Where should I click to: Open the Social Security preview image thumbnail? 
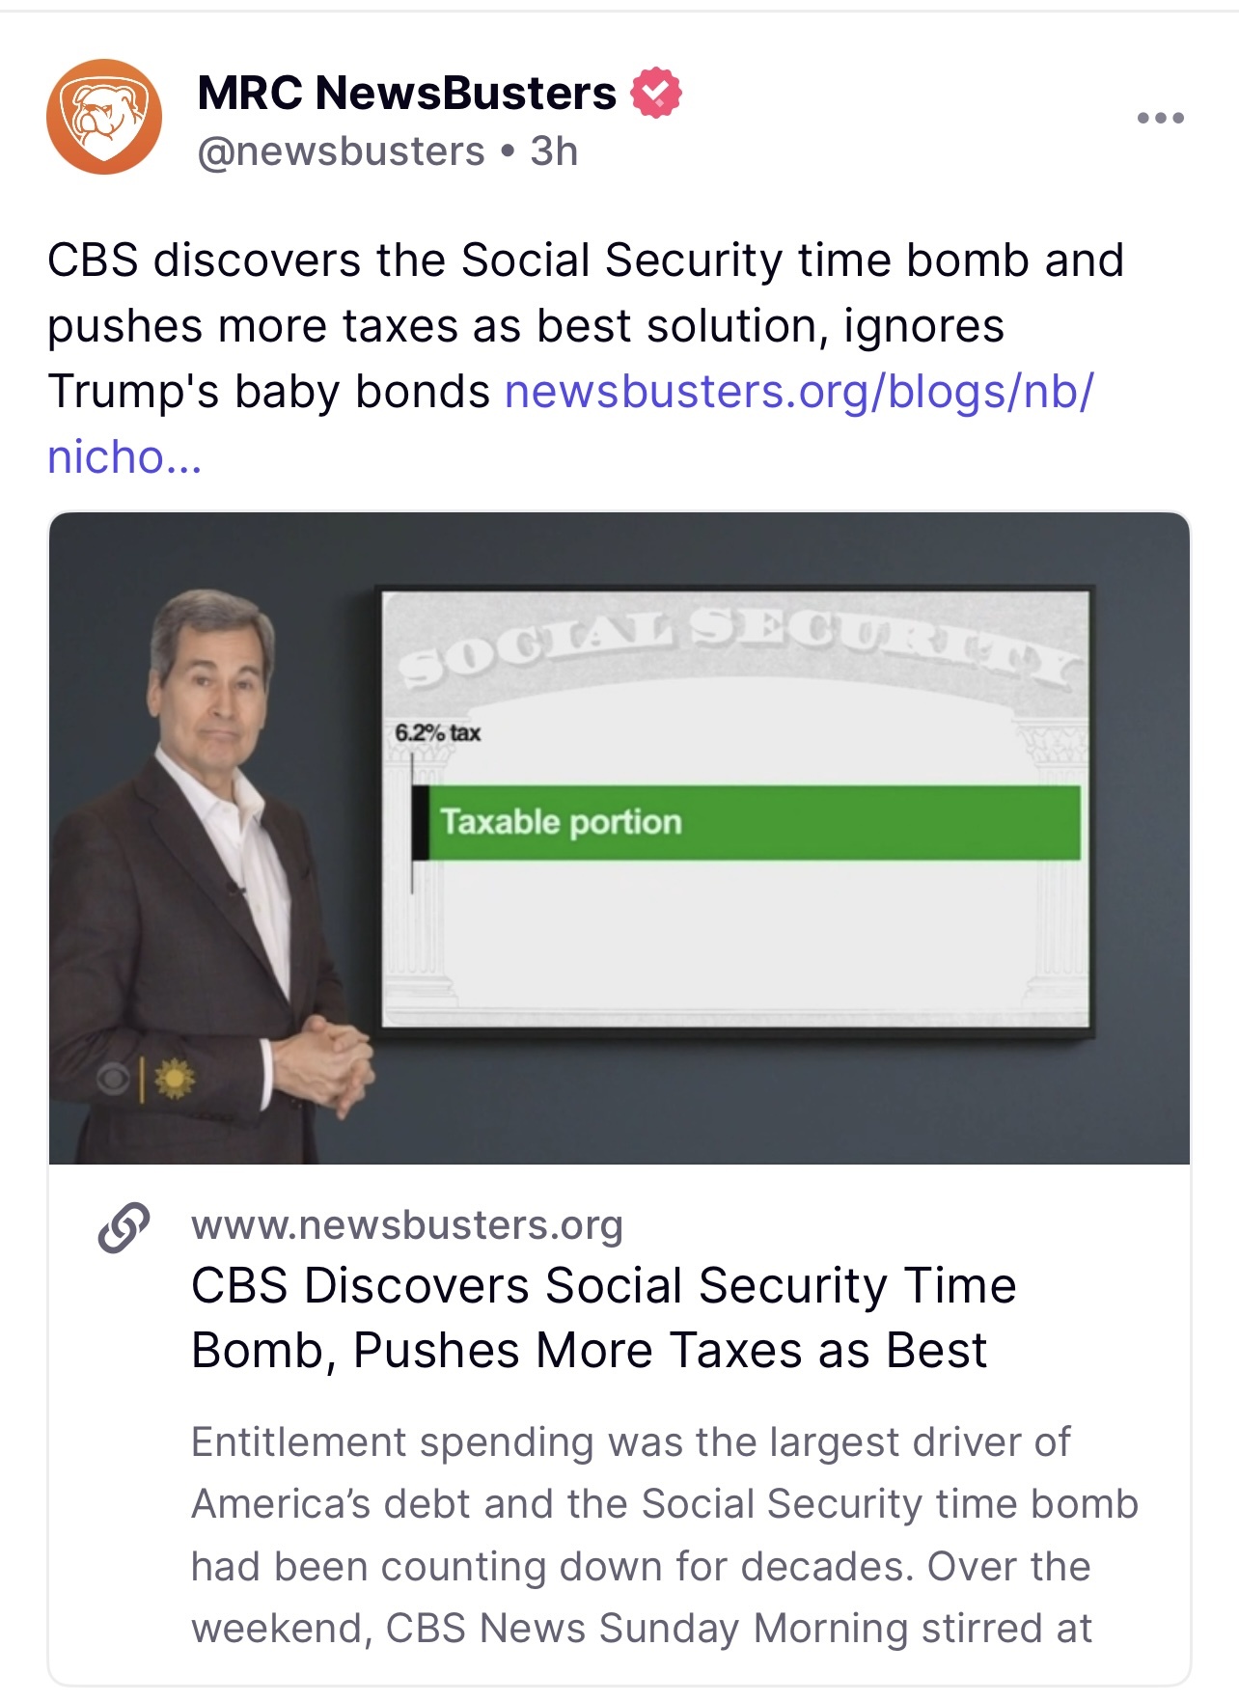click(x=619, y=837)
